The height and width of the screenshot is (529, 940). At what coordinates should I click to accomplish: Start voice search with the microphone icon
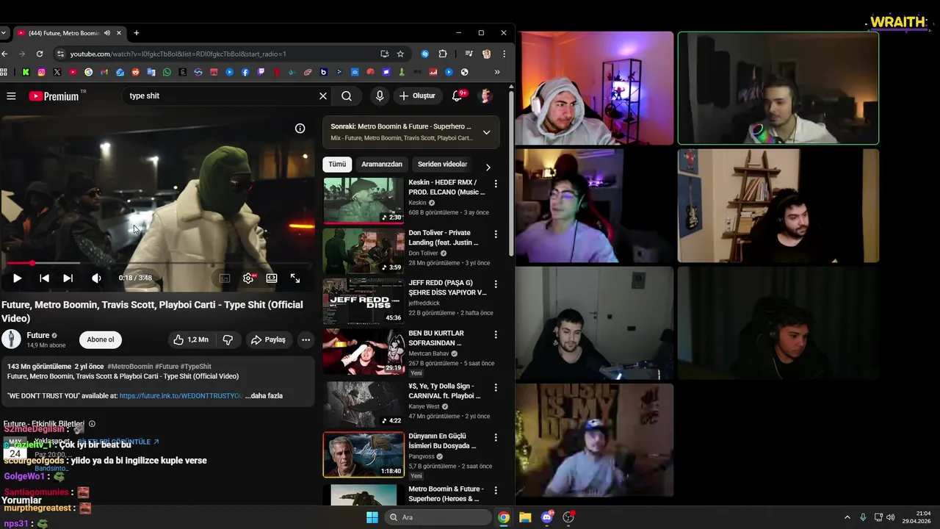point(380,96)
